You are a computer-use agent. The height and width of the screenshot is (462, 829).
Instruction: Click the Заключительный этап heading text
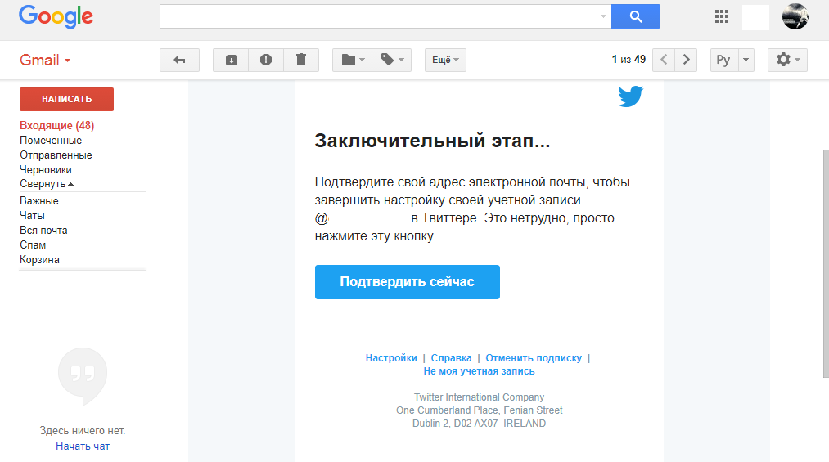(432, 141)
